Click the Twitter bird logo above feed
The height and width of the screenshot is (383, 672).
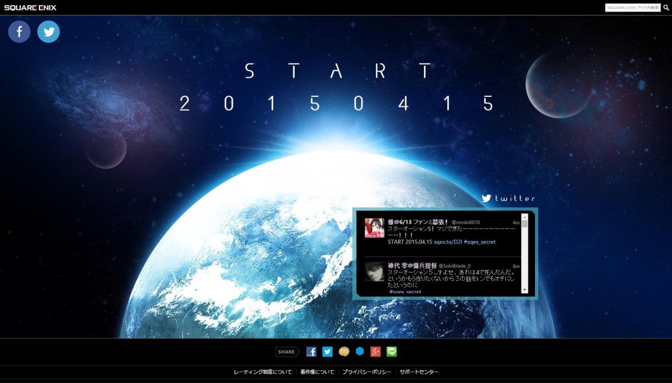coord(486,198)
